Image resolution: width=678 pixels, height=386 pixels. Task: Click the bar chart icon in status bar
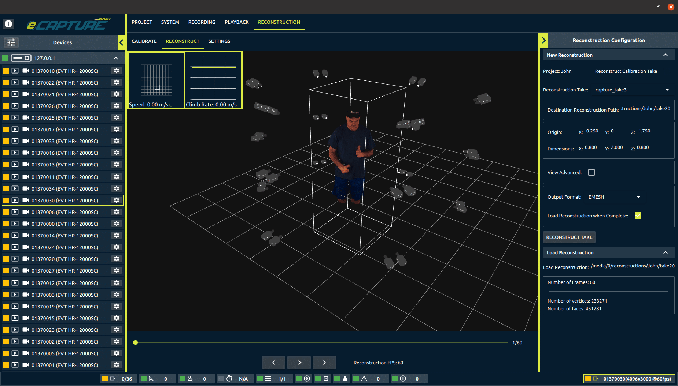pos(344,378)
